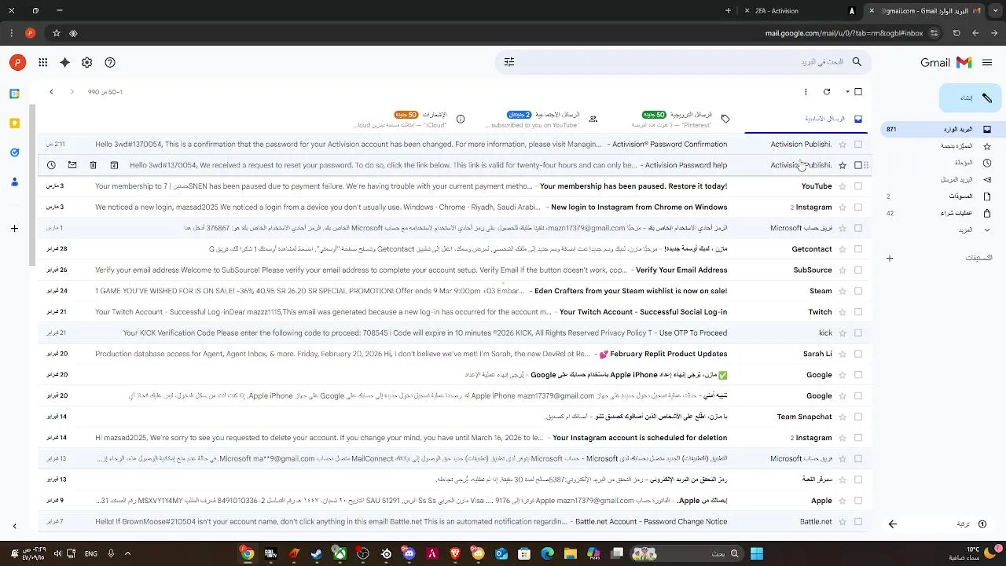
Task: Open Gemini sparkle icon
Action: pyautogui.click(x=65, y=62)
